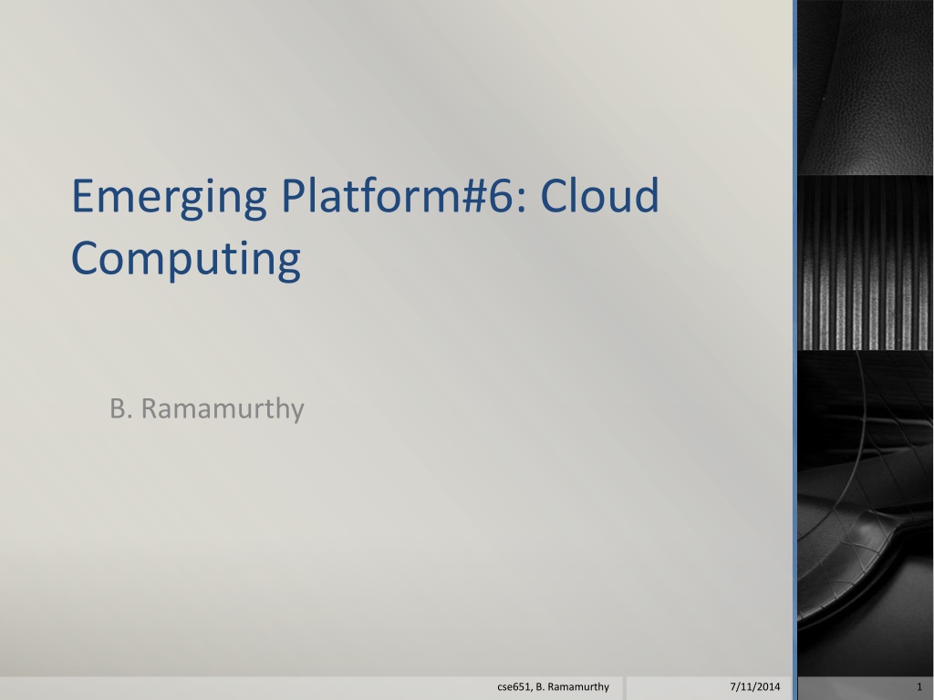Click the letter "B." in the subtitle
Image resolution: width=934 pixels, height=700 pixels.
[x=121, y=408]
